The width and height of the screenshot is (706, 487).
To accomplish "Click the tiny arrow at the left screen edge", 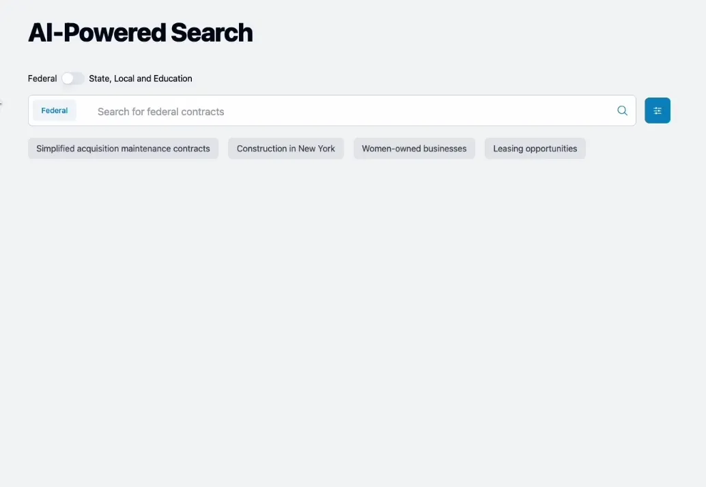I will coord(3,104).
